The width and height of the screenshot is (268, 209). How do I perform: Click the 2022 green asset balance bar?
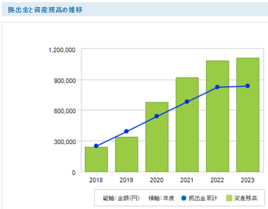pyautogui.click(x=218, y=116)
